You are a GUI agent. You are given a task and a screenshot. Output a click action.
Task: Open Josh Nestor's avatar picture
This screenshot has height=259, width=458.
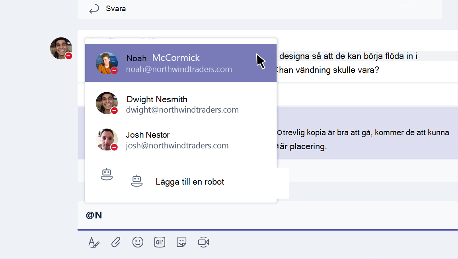click(x=107, y=140)
